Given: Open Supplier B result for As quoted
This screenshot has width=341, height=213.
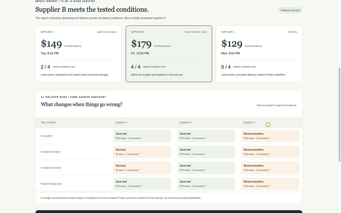Looking at the screenshot, I should pyautogui.click(x=206, y=136).
